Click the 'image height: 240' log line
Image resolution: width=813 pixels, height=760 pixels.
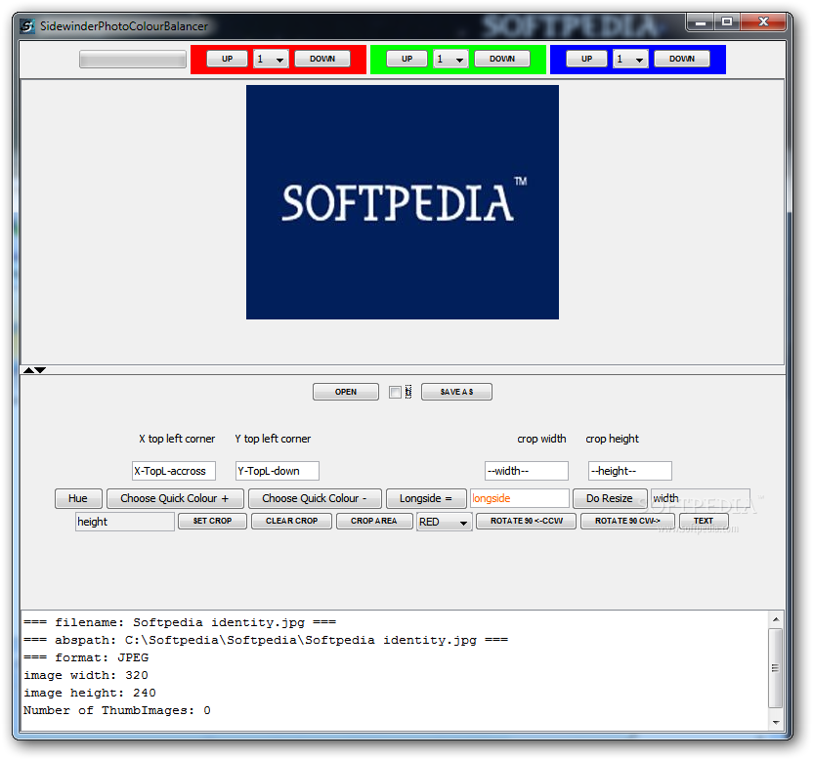(90, 693)
